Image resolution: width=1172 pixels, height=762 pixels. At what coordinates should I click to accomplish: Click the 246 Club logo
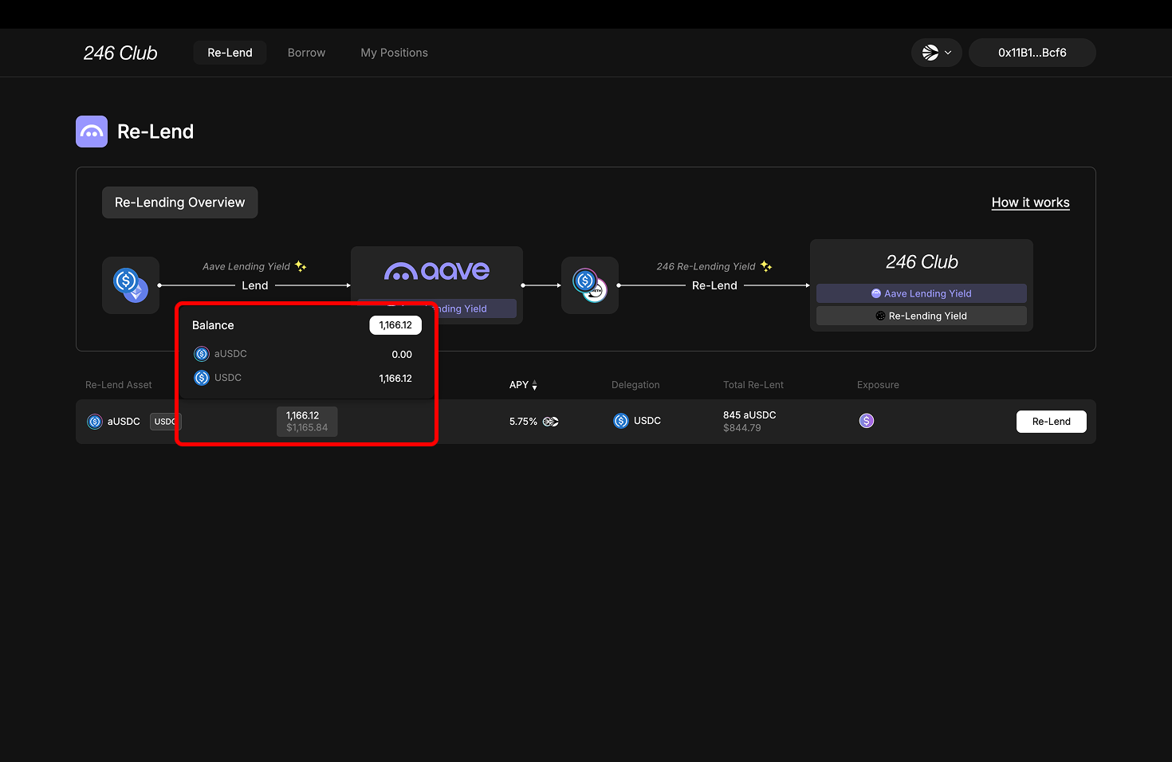pos(120,53)
